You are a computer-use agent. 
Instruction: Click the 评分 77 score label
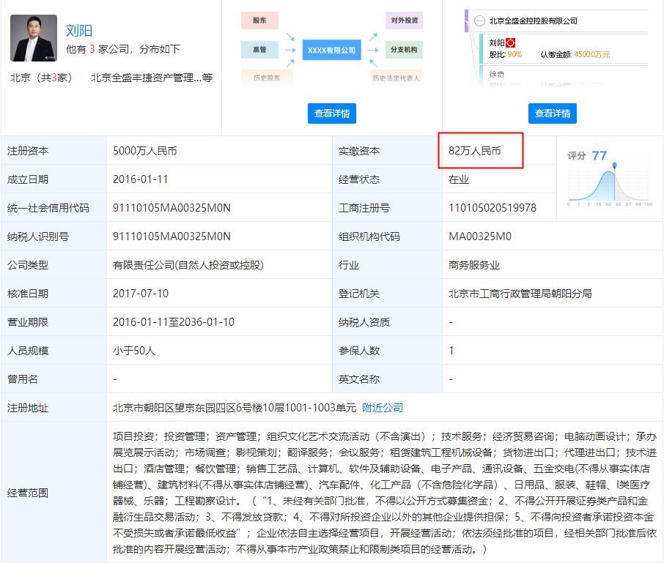(587, 156)
